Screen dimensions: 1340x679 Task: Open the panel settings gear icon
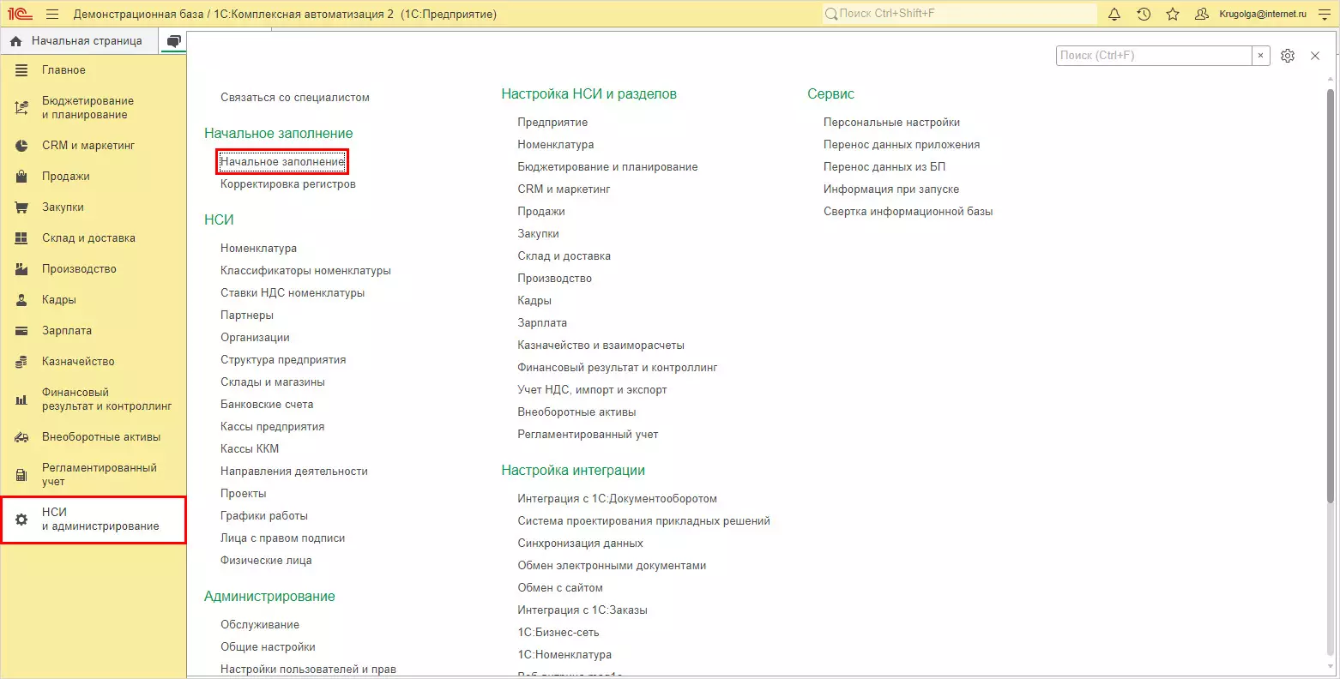click(x=1288, y=56)
